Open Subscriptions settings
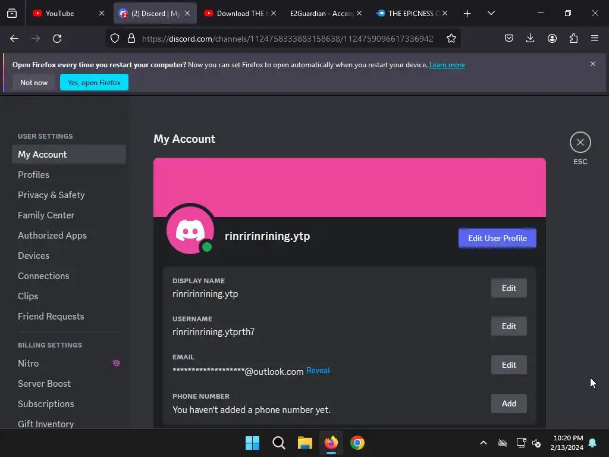This screenshot has height=457, width=609. pos(69,404)
